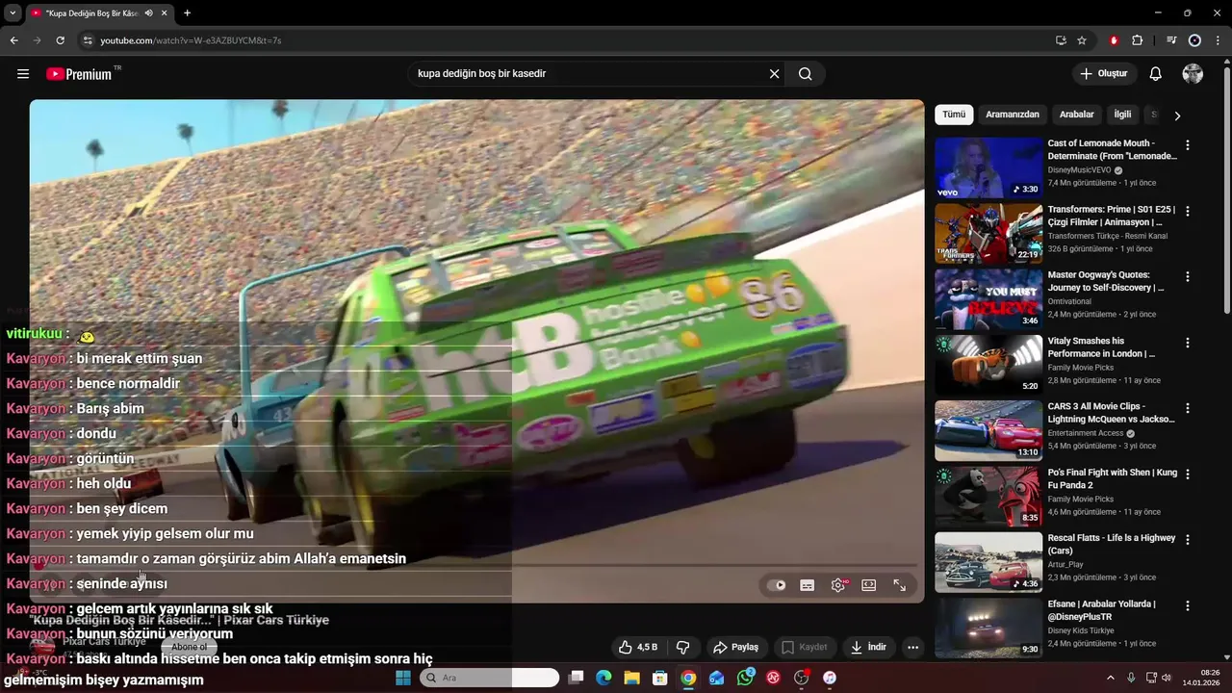The width and height of the screenshot is (1232, 693).
Task: Open options for Po's Final Fight video
Action: [x=1187, y=475]
